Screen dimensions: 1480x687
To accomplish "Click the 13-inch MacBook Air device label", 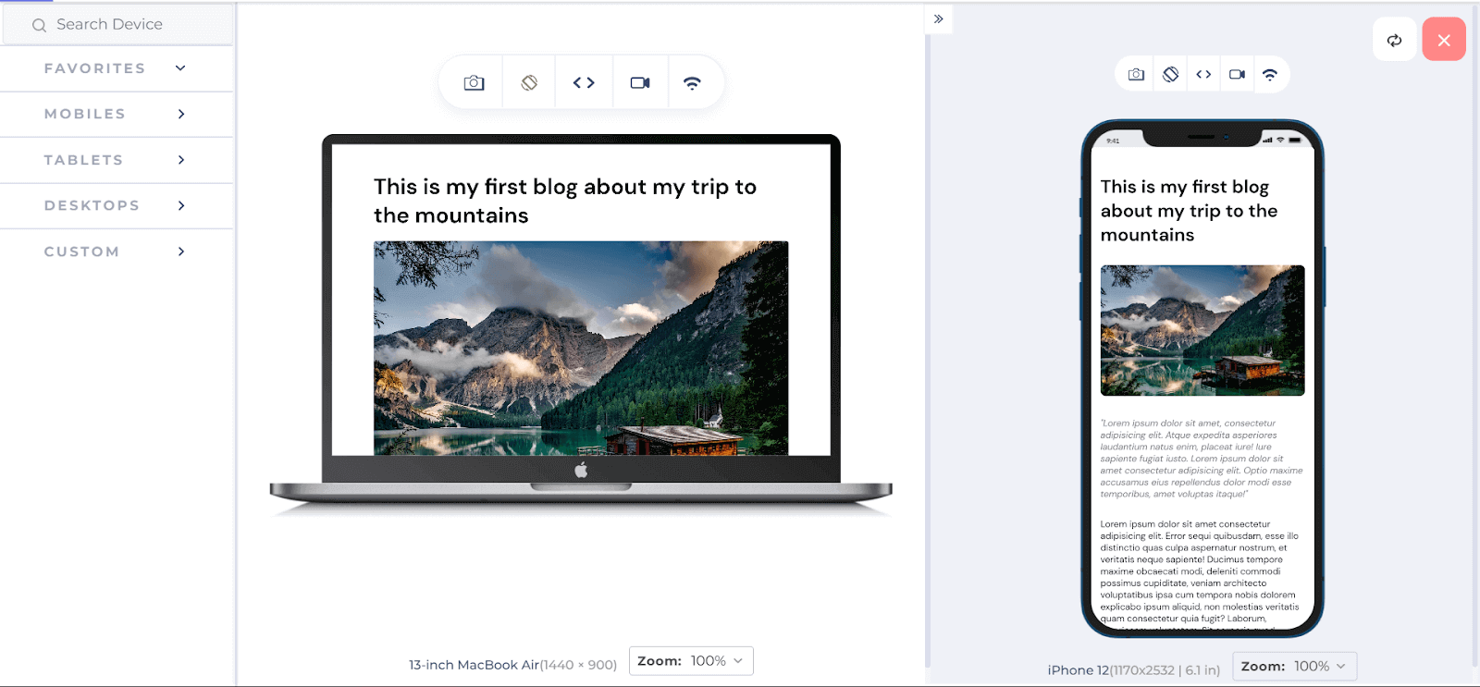I will (512, 665).
